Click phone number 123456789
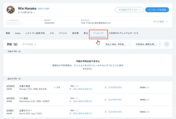The height and width of the screenshot is (119, 176). click(x=49, y=23)
